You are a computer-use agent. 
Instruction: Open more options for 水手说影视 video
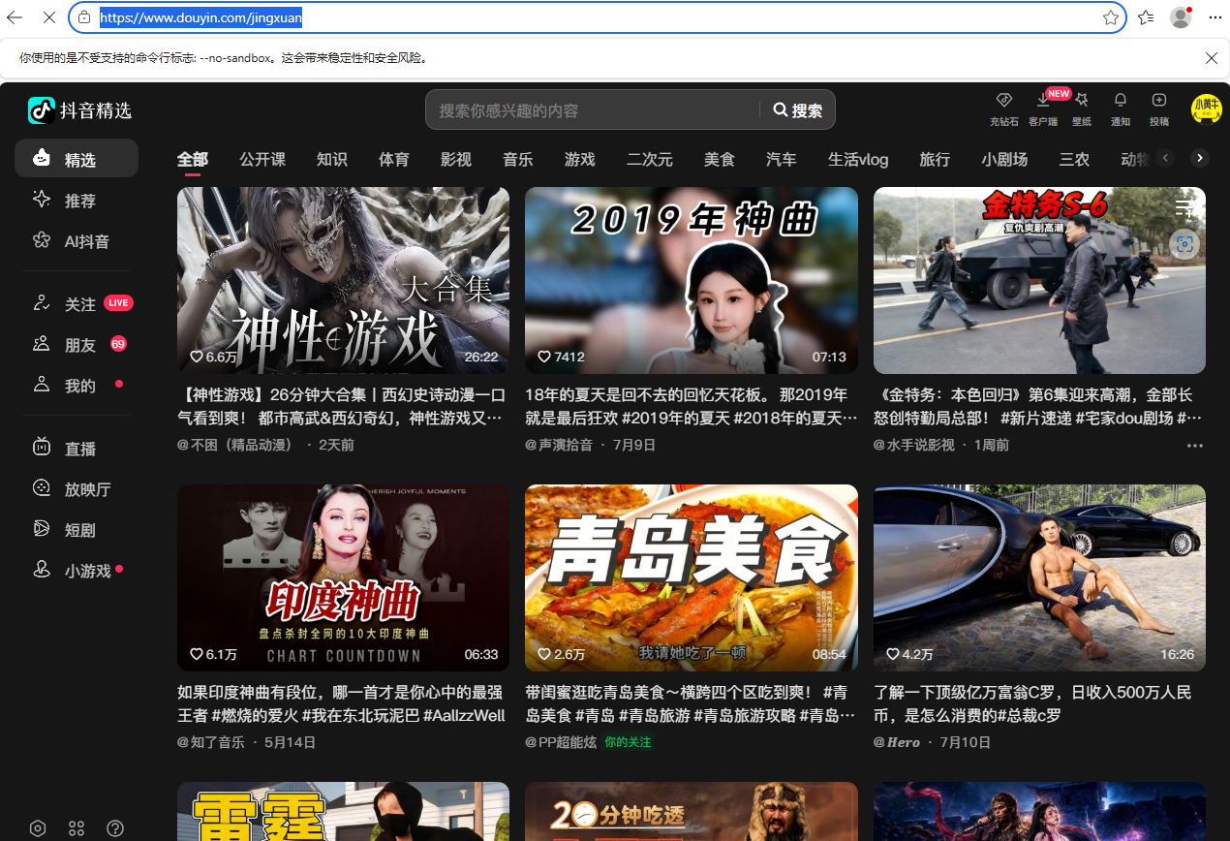tap(1194, 446)
